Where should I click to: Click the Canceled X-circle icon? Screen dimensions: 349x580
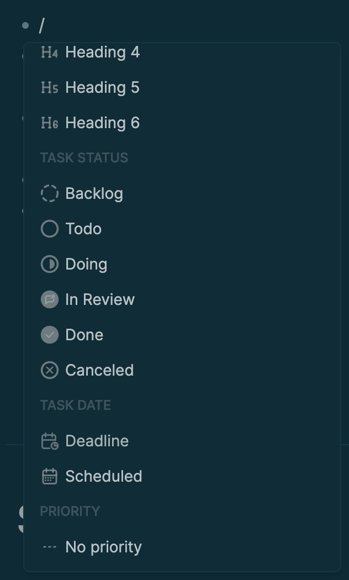tap(49, 371)
